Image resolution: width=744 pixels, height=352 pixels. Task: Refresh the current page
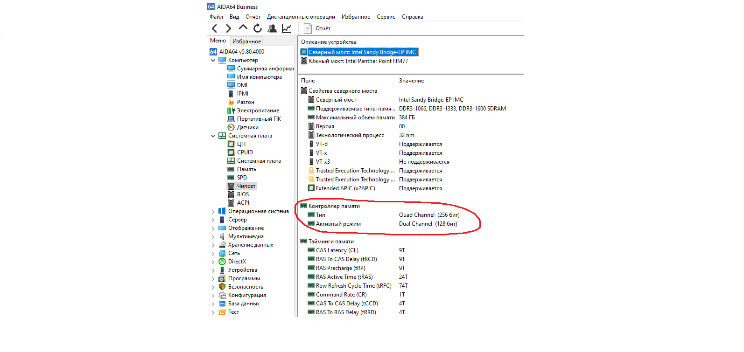258,28
